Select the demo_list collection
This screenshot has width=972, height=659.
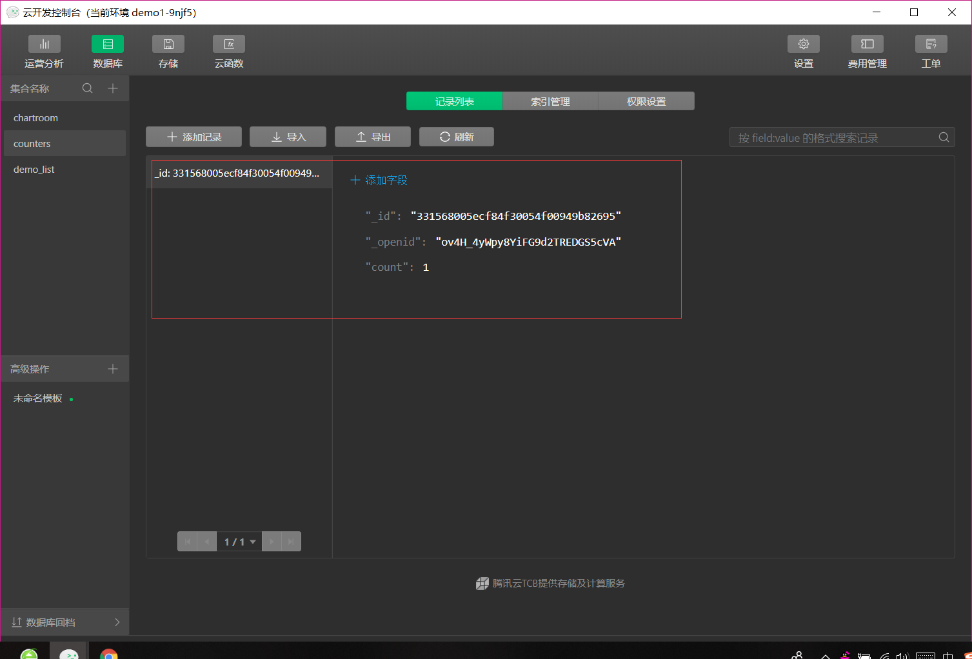coord(64,170)
